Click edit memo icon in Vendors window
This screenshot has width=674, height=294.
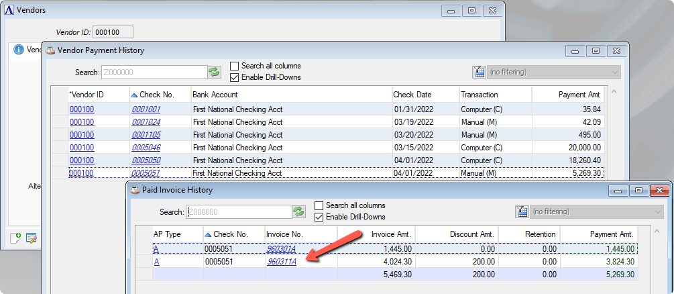tap(31, 238)
